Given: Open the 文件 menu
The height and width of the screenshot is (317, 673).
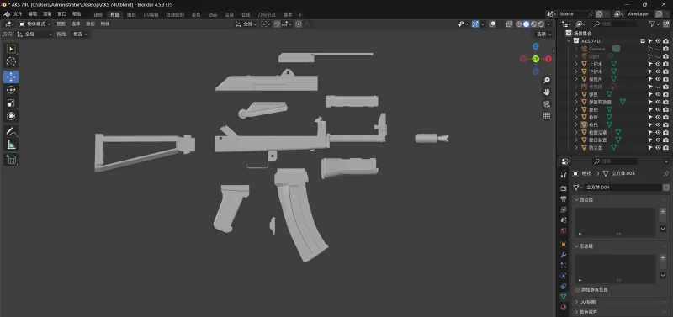Looking at the screenshot, I should pyautogui.click(x=18, y=14).
